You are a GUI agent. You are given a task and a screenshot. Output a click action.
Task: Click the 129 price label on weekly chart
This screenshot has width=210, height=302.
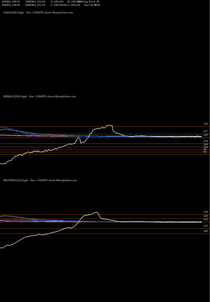pyautogui.click(x=205, y=135)
